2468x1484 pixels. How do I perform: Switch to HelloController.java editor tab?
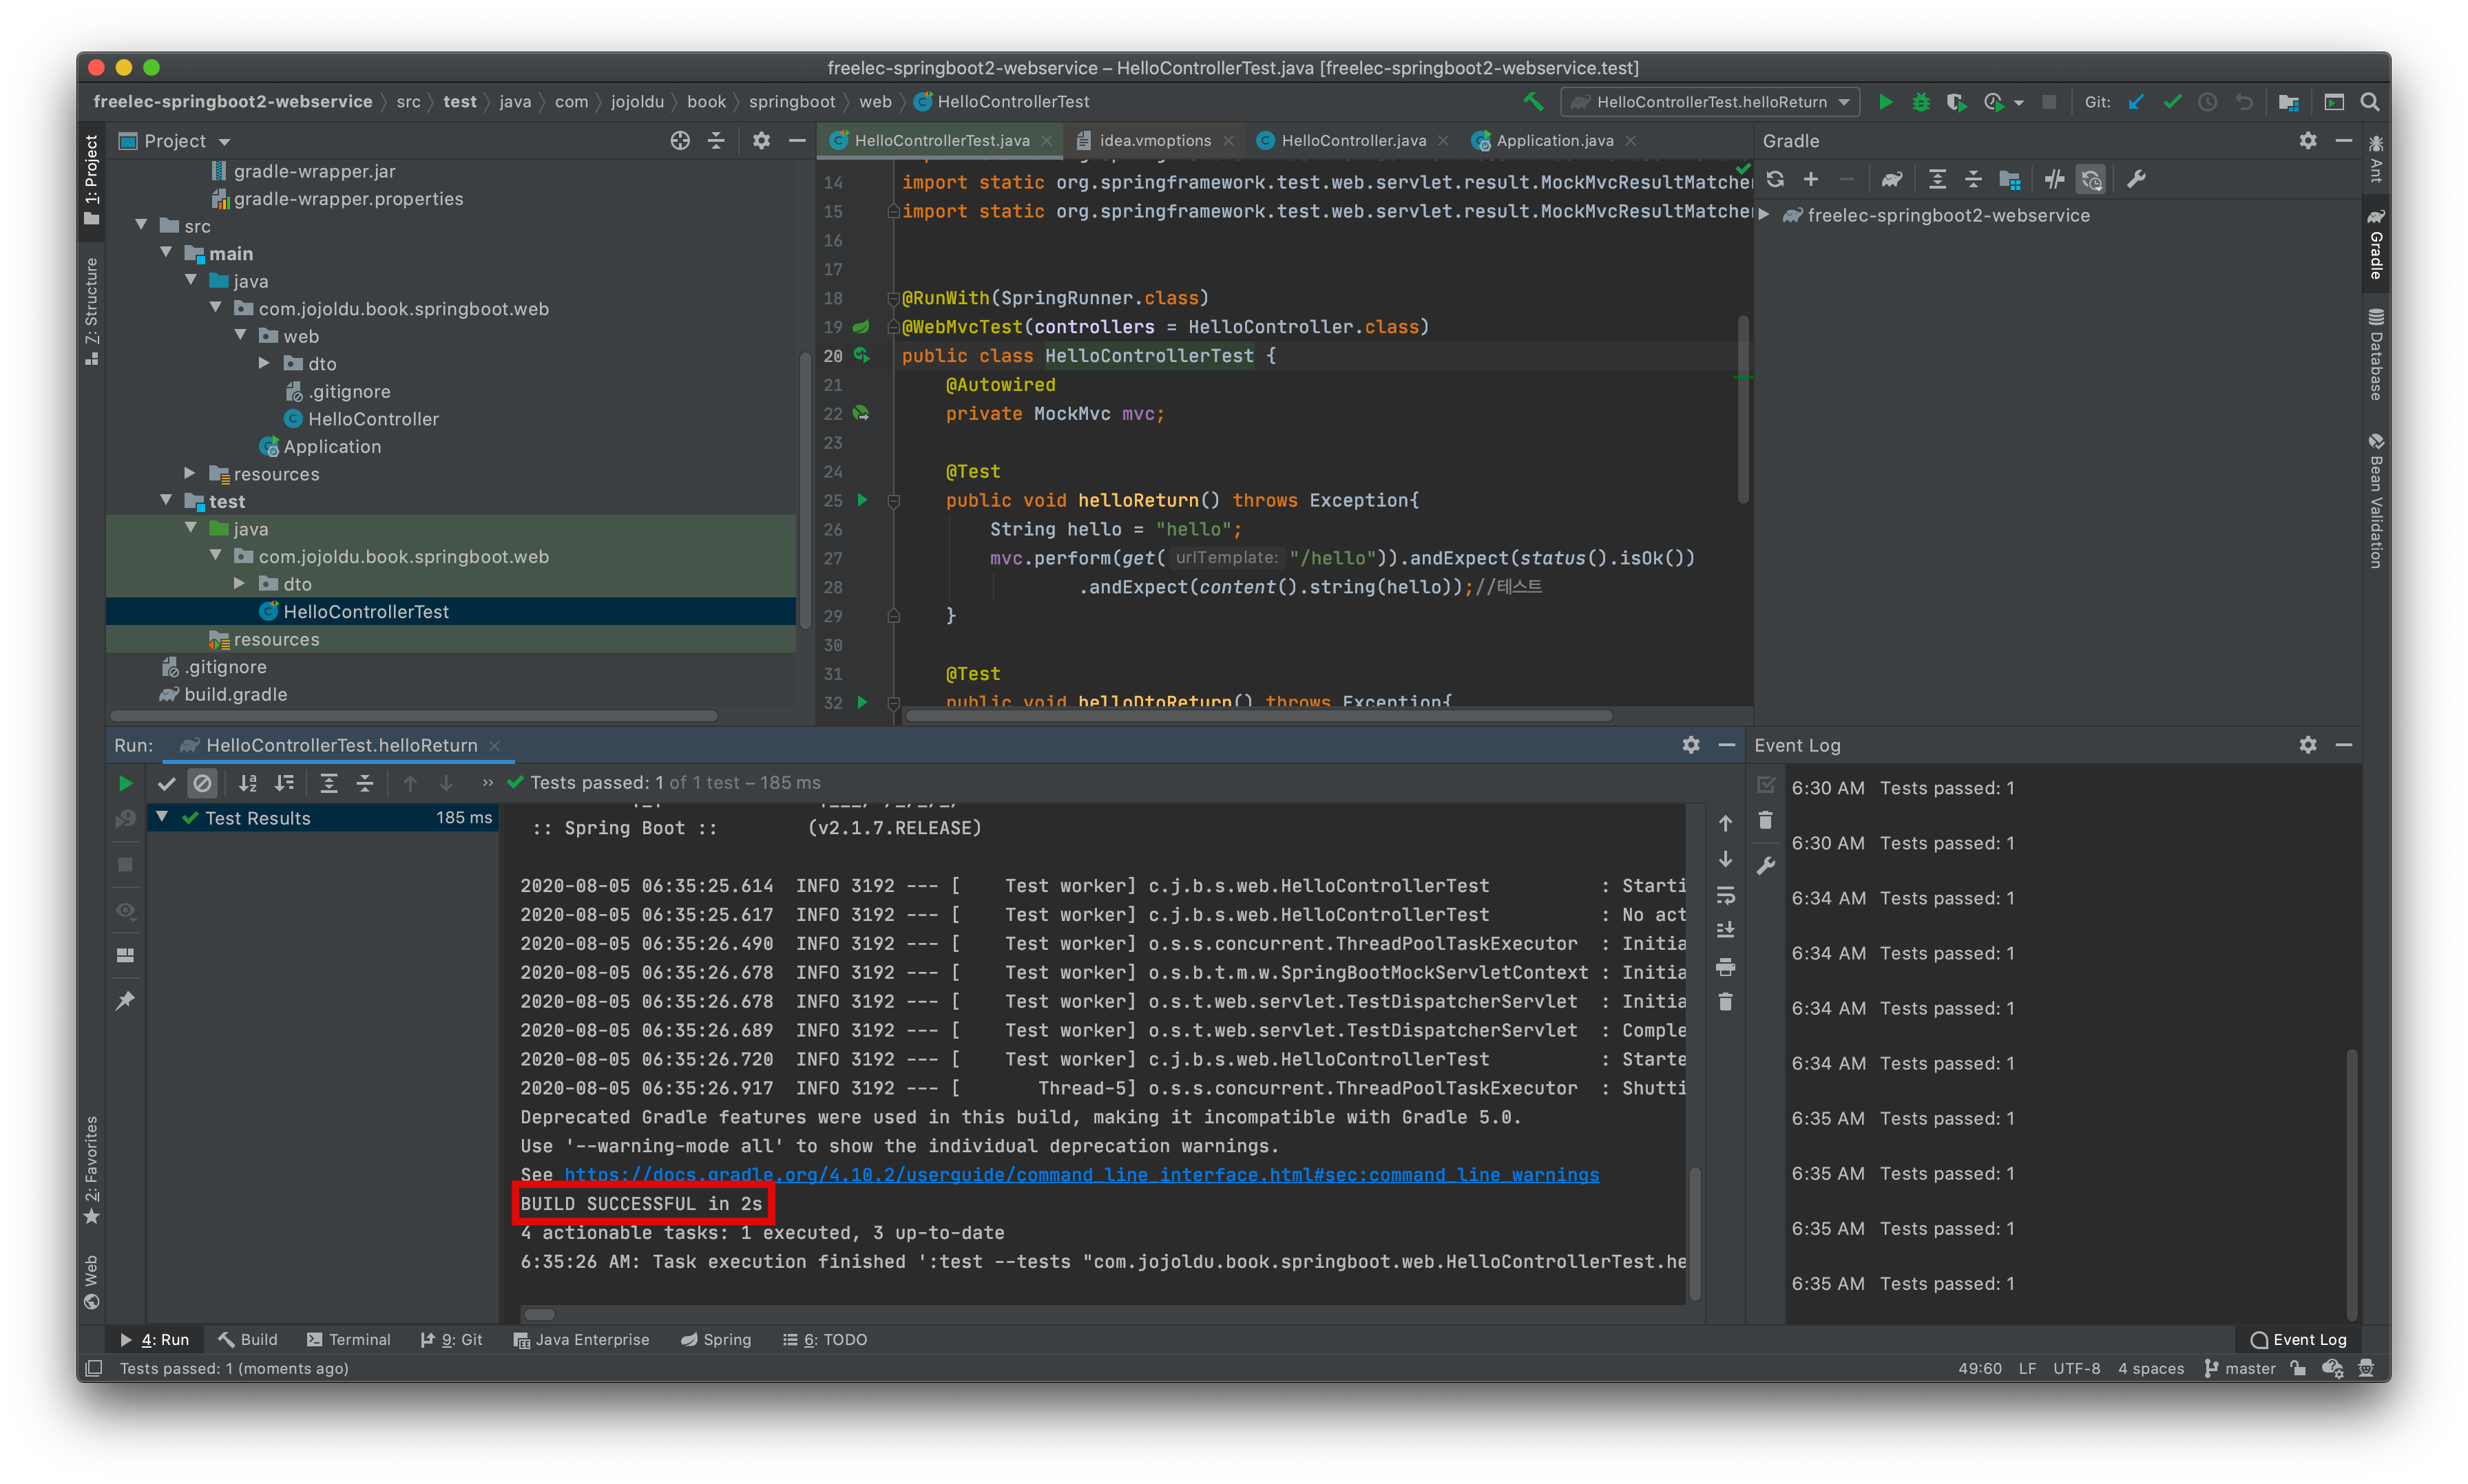pos(1352,140)
